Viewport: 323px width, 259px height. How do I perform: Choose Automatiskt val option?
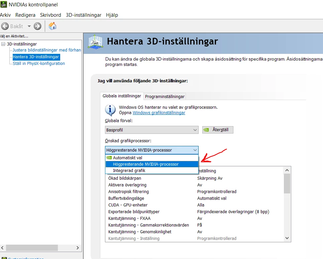[151, 158]
